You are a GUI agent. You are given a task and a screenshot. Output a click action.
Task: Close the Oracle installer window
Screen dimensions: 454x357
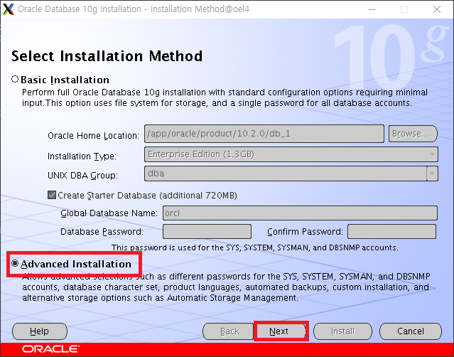[437, 9]
